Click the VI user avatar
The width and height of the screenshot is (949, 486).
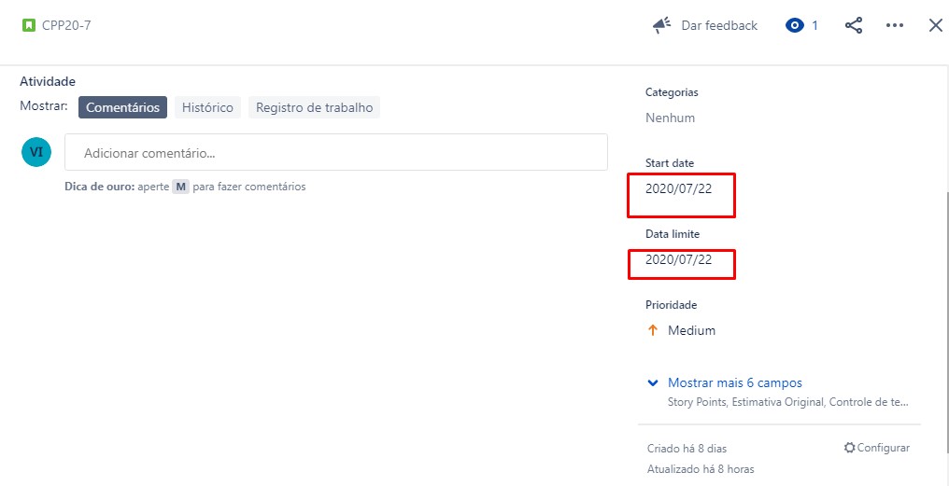click(x=36, y=152)
